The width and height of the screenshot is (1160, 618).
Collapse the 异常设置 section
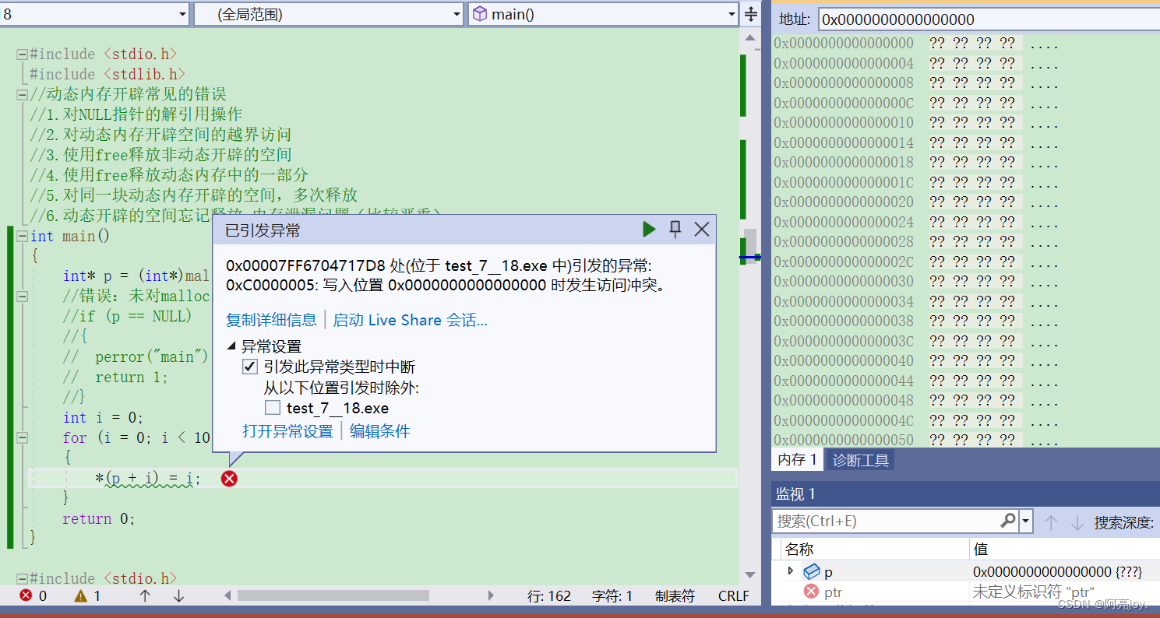pos(231,346)
